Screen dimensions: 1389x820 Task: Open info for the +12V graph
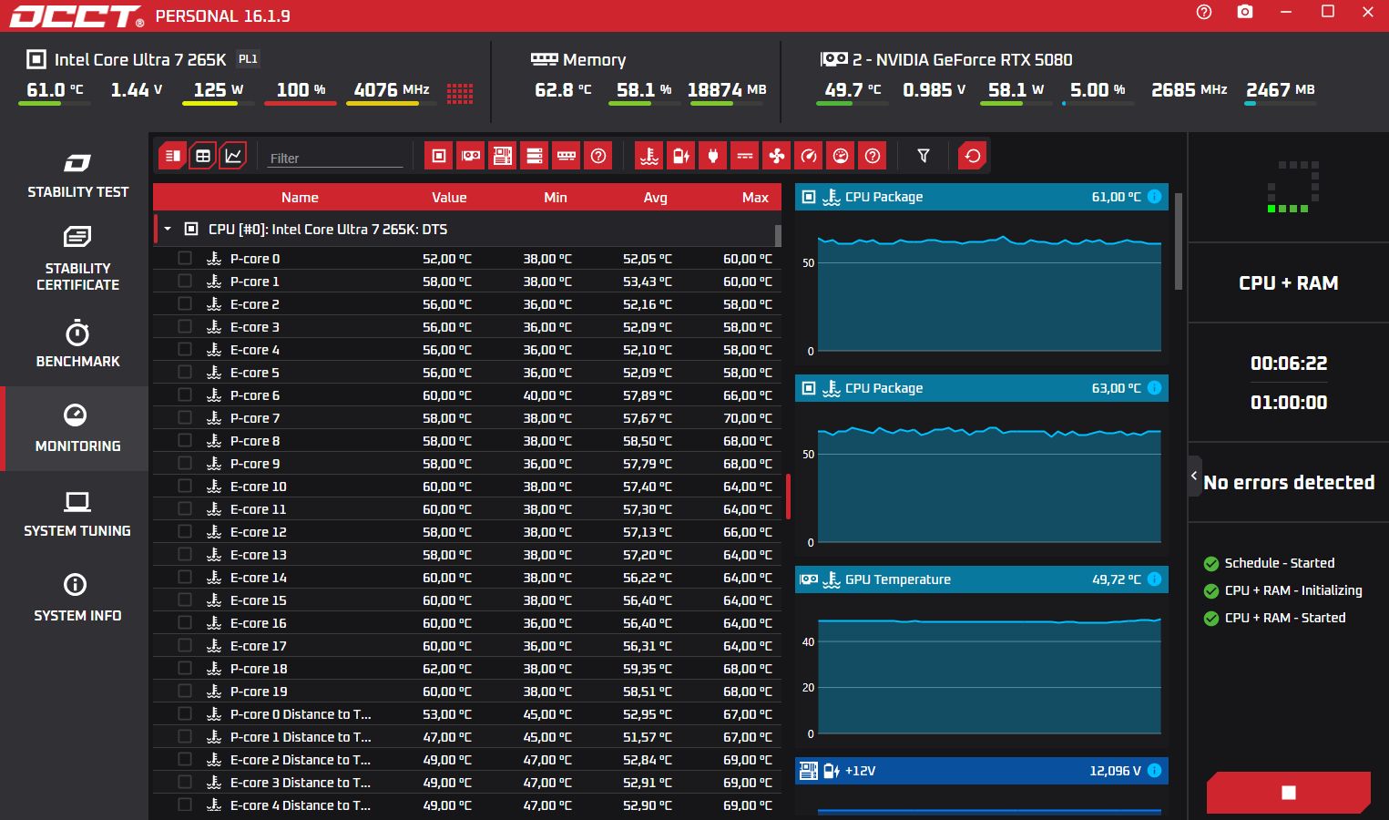[1154, 771]
